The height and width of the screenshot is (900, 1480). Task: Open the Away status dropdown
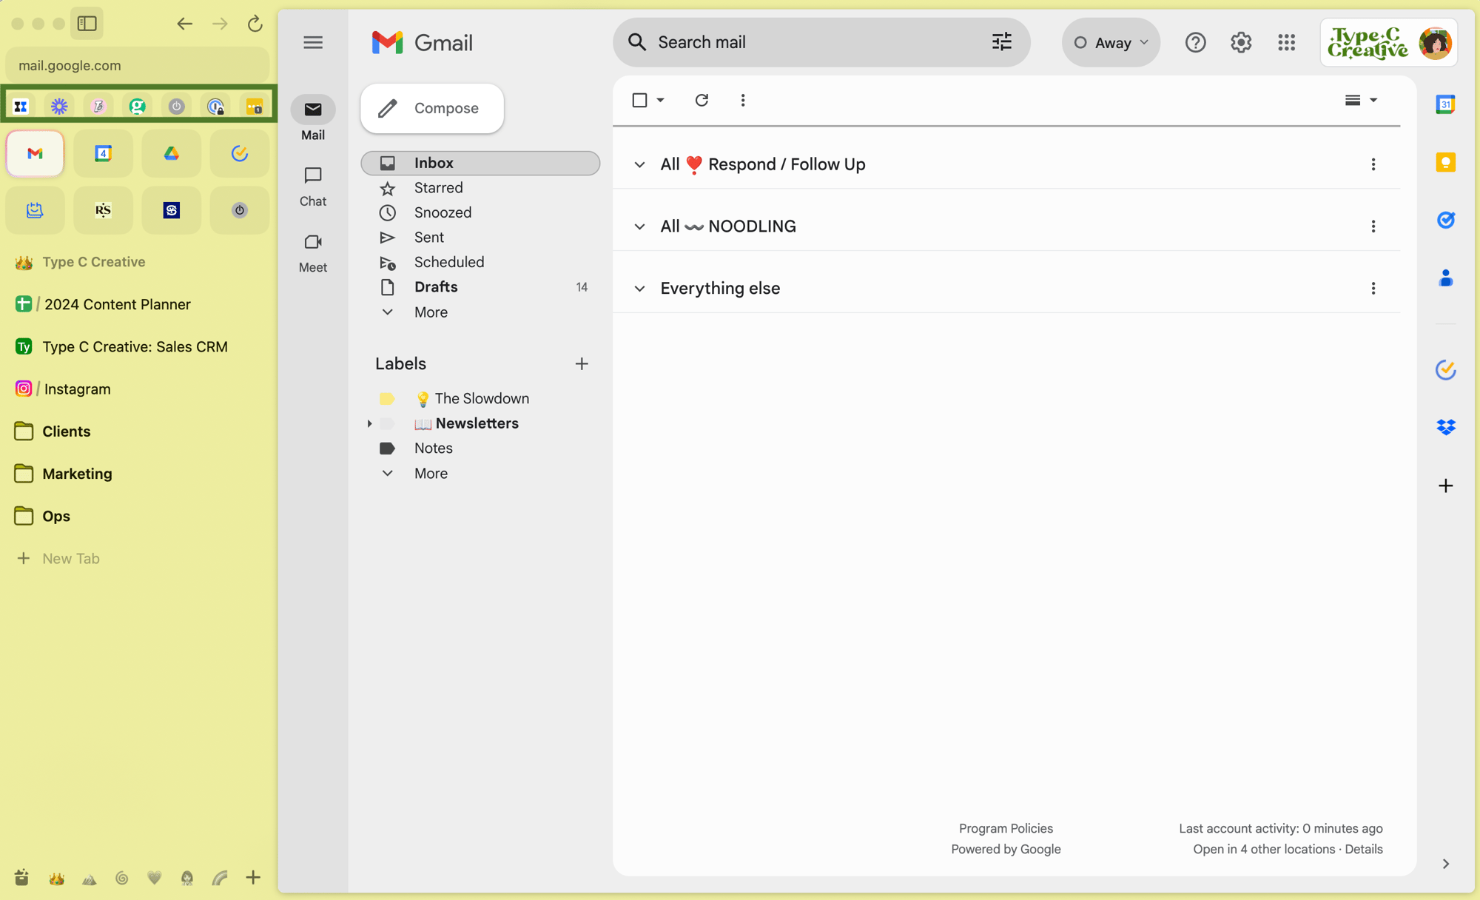(x=1111, y=42)
